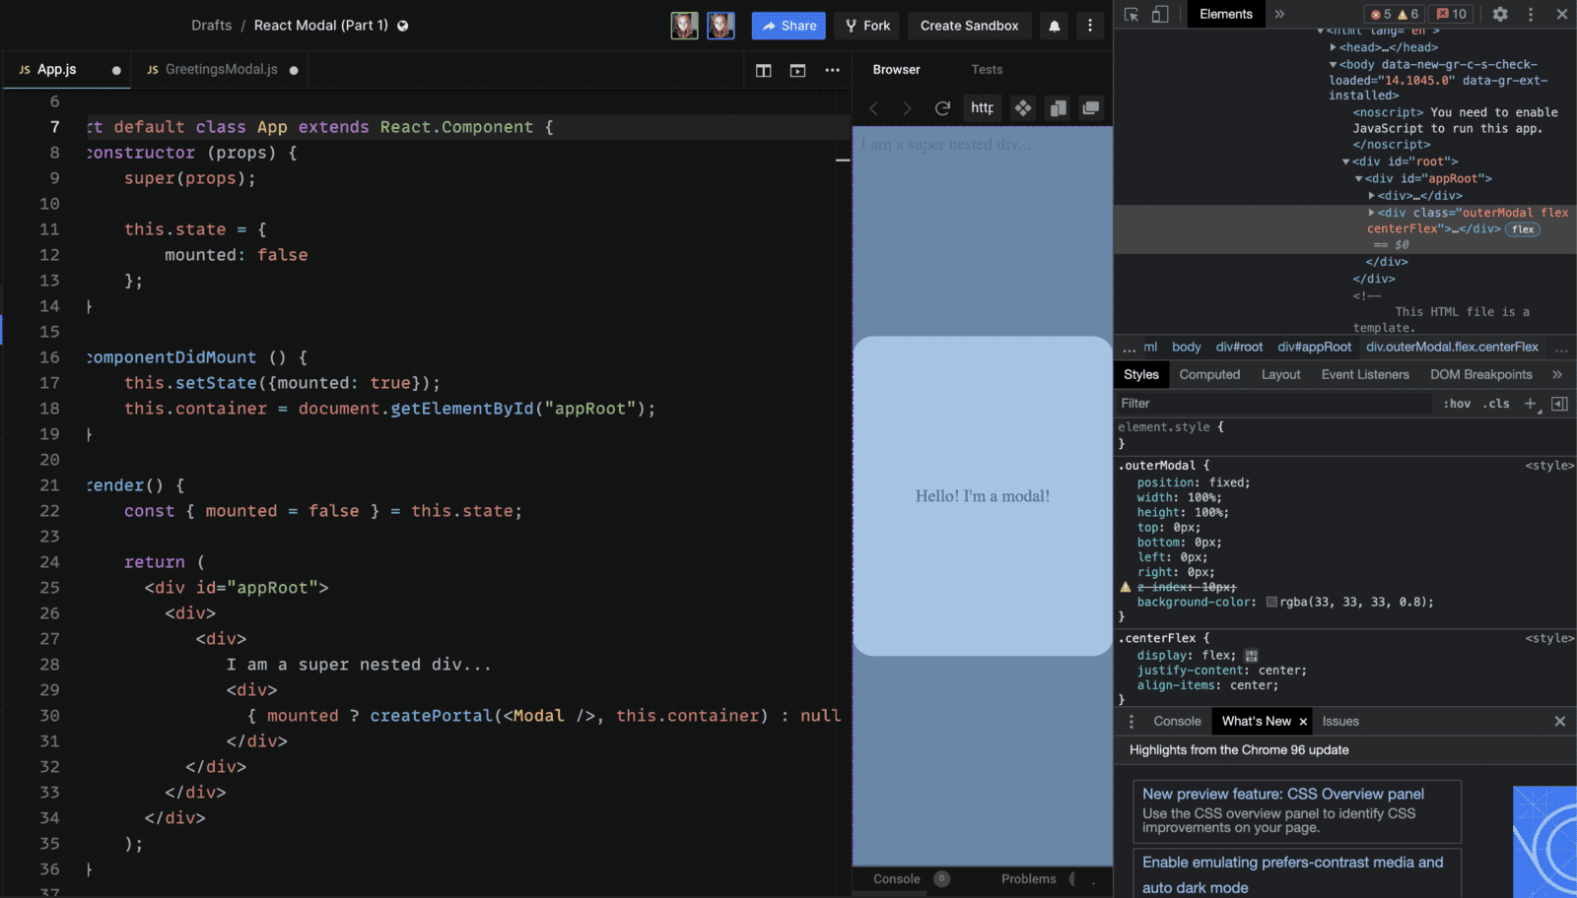The height and width of the screenshot is (898, 1577).
Task: Refresh the preview browser
Action: pos(944,107)
